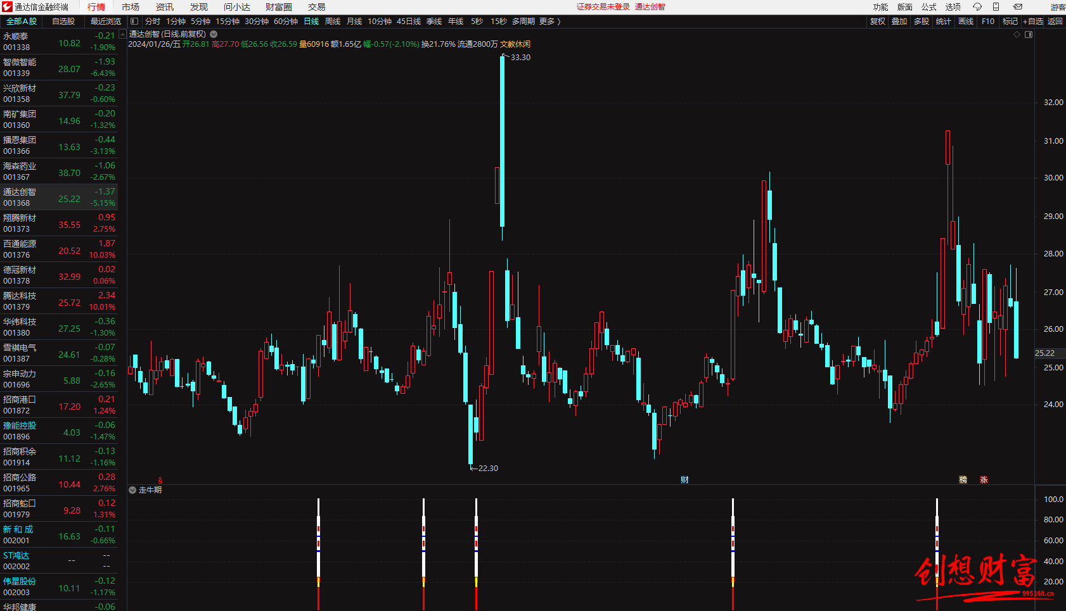
Task: Open the 发现 menu
Action: click(x=199, y=7)
